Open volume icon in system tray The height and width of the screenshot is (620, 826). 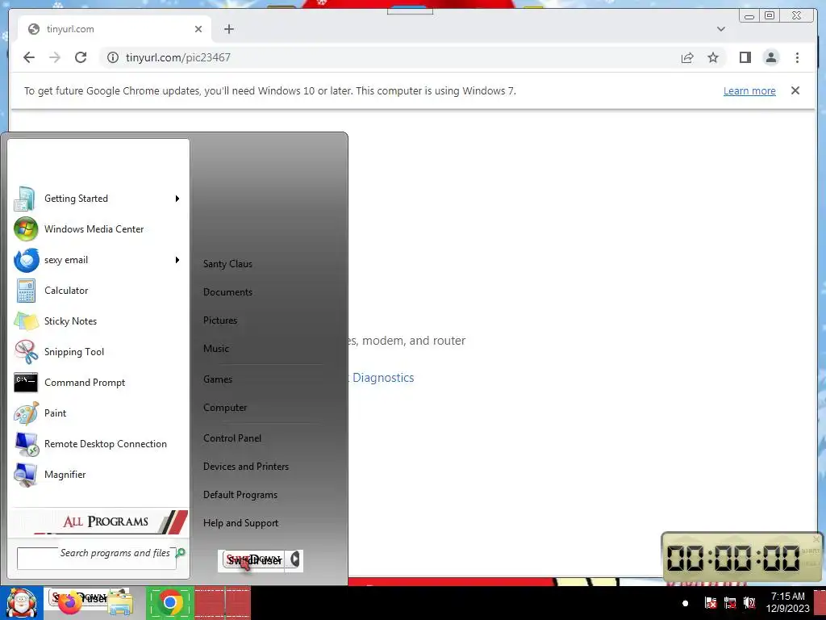(x=750, y=602)
